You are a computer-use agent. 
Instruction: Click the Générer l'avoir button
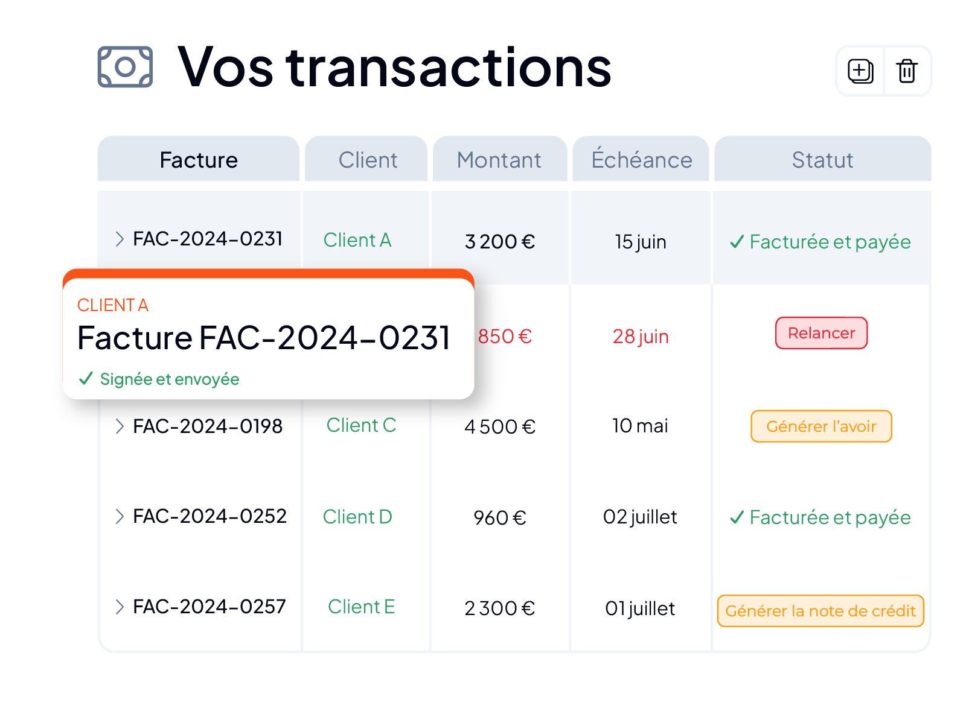pos(821,426)
